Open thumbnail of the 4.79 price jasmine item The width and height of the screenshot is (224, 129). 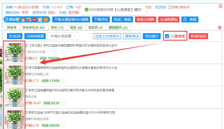[14, 119]
